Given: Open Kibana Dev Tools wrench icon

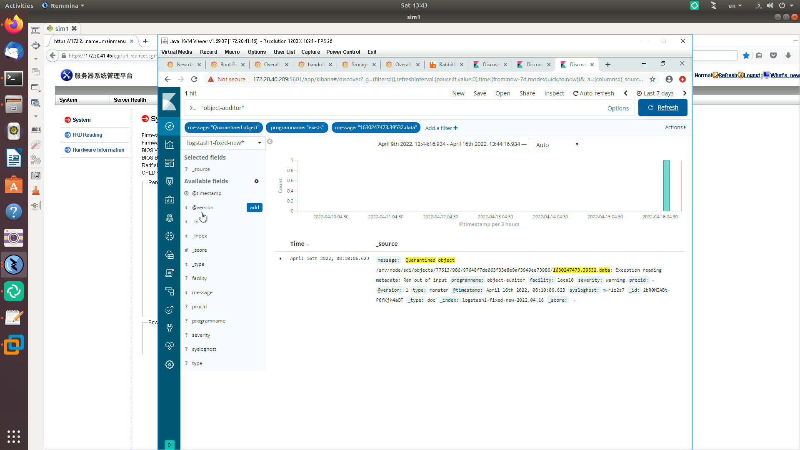Looking at the screenshot, I should tap(169, 328).
